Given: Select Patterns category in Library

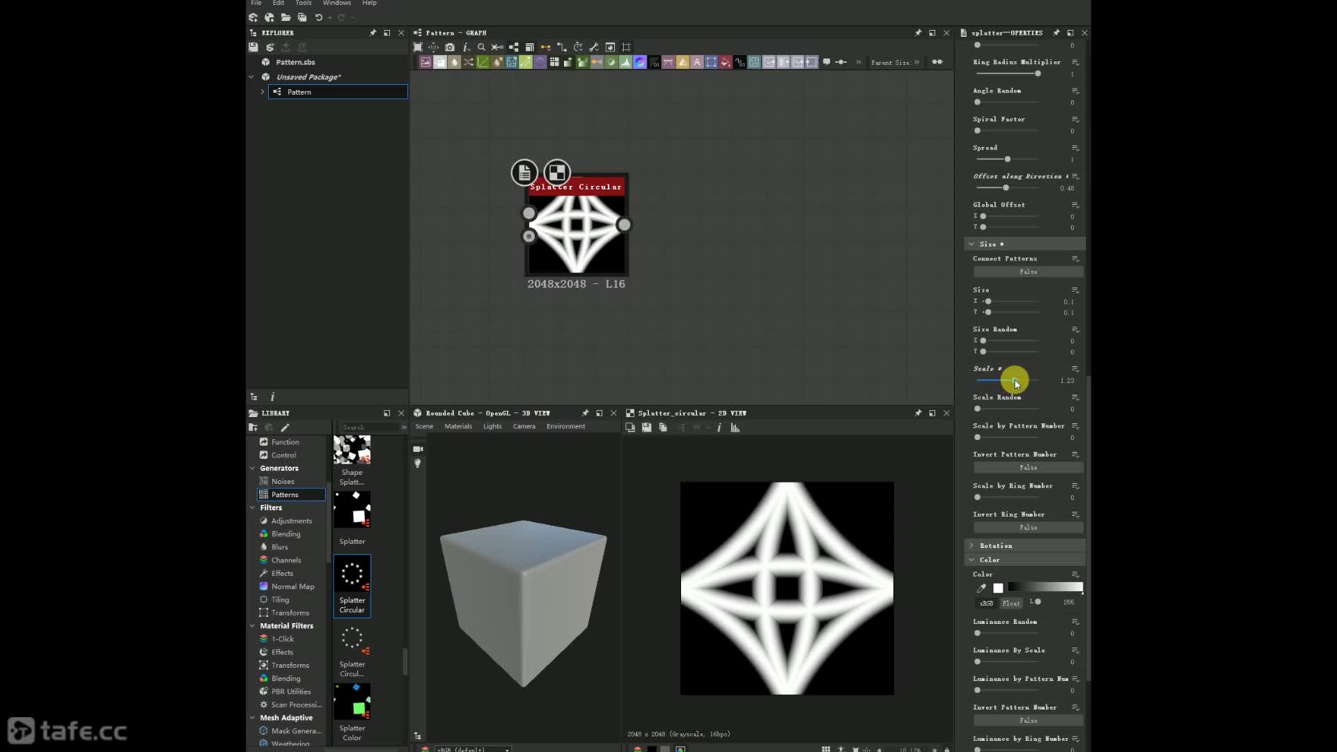Looking at the screenshot, I should [291, 495].
